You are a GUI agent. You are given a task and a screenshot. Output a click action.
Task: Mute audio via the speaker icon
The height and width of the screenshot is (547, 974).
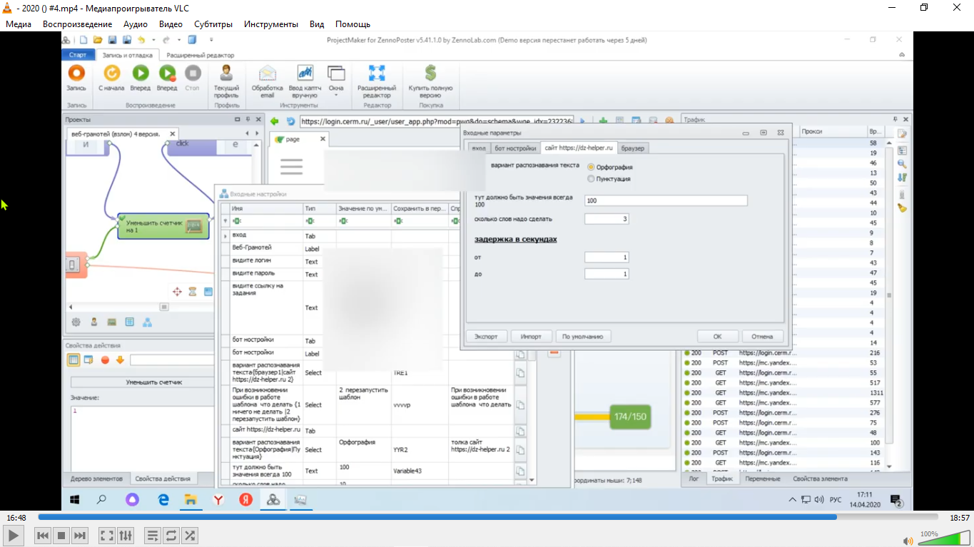(x=908, y=541)
